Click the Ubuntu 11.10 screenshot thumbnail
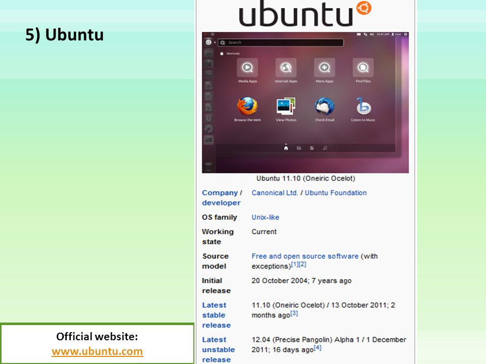Screen dimensions: 486x364 click(x=305, y=103)
